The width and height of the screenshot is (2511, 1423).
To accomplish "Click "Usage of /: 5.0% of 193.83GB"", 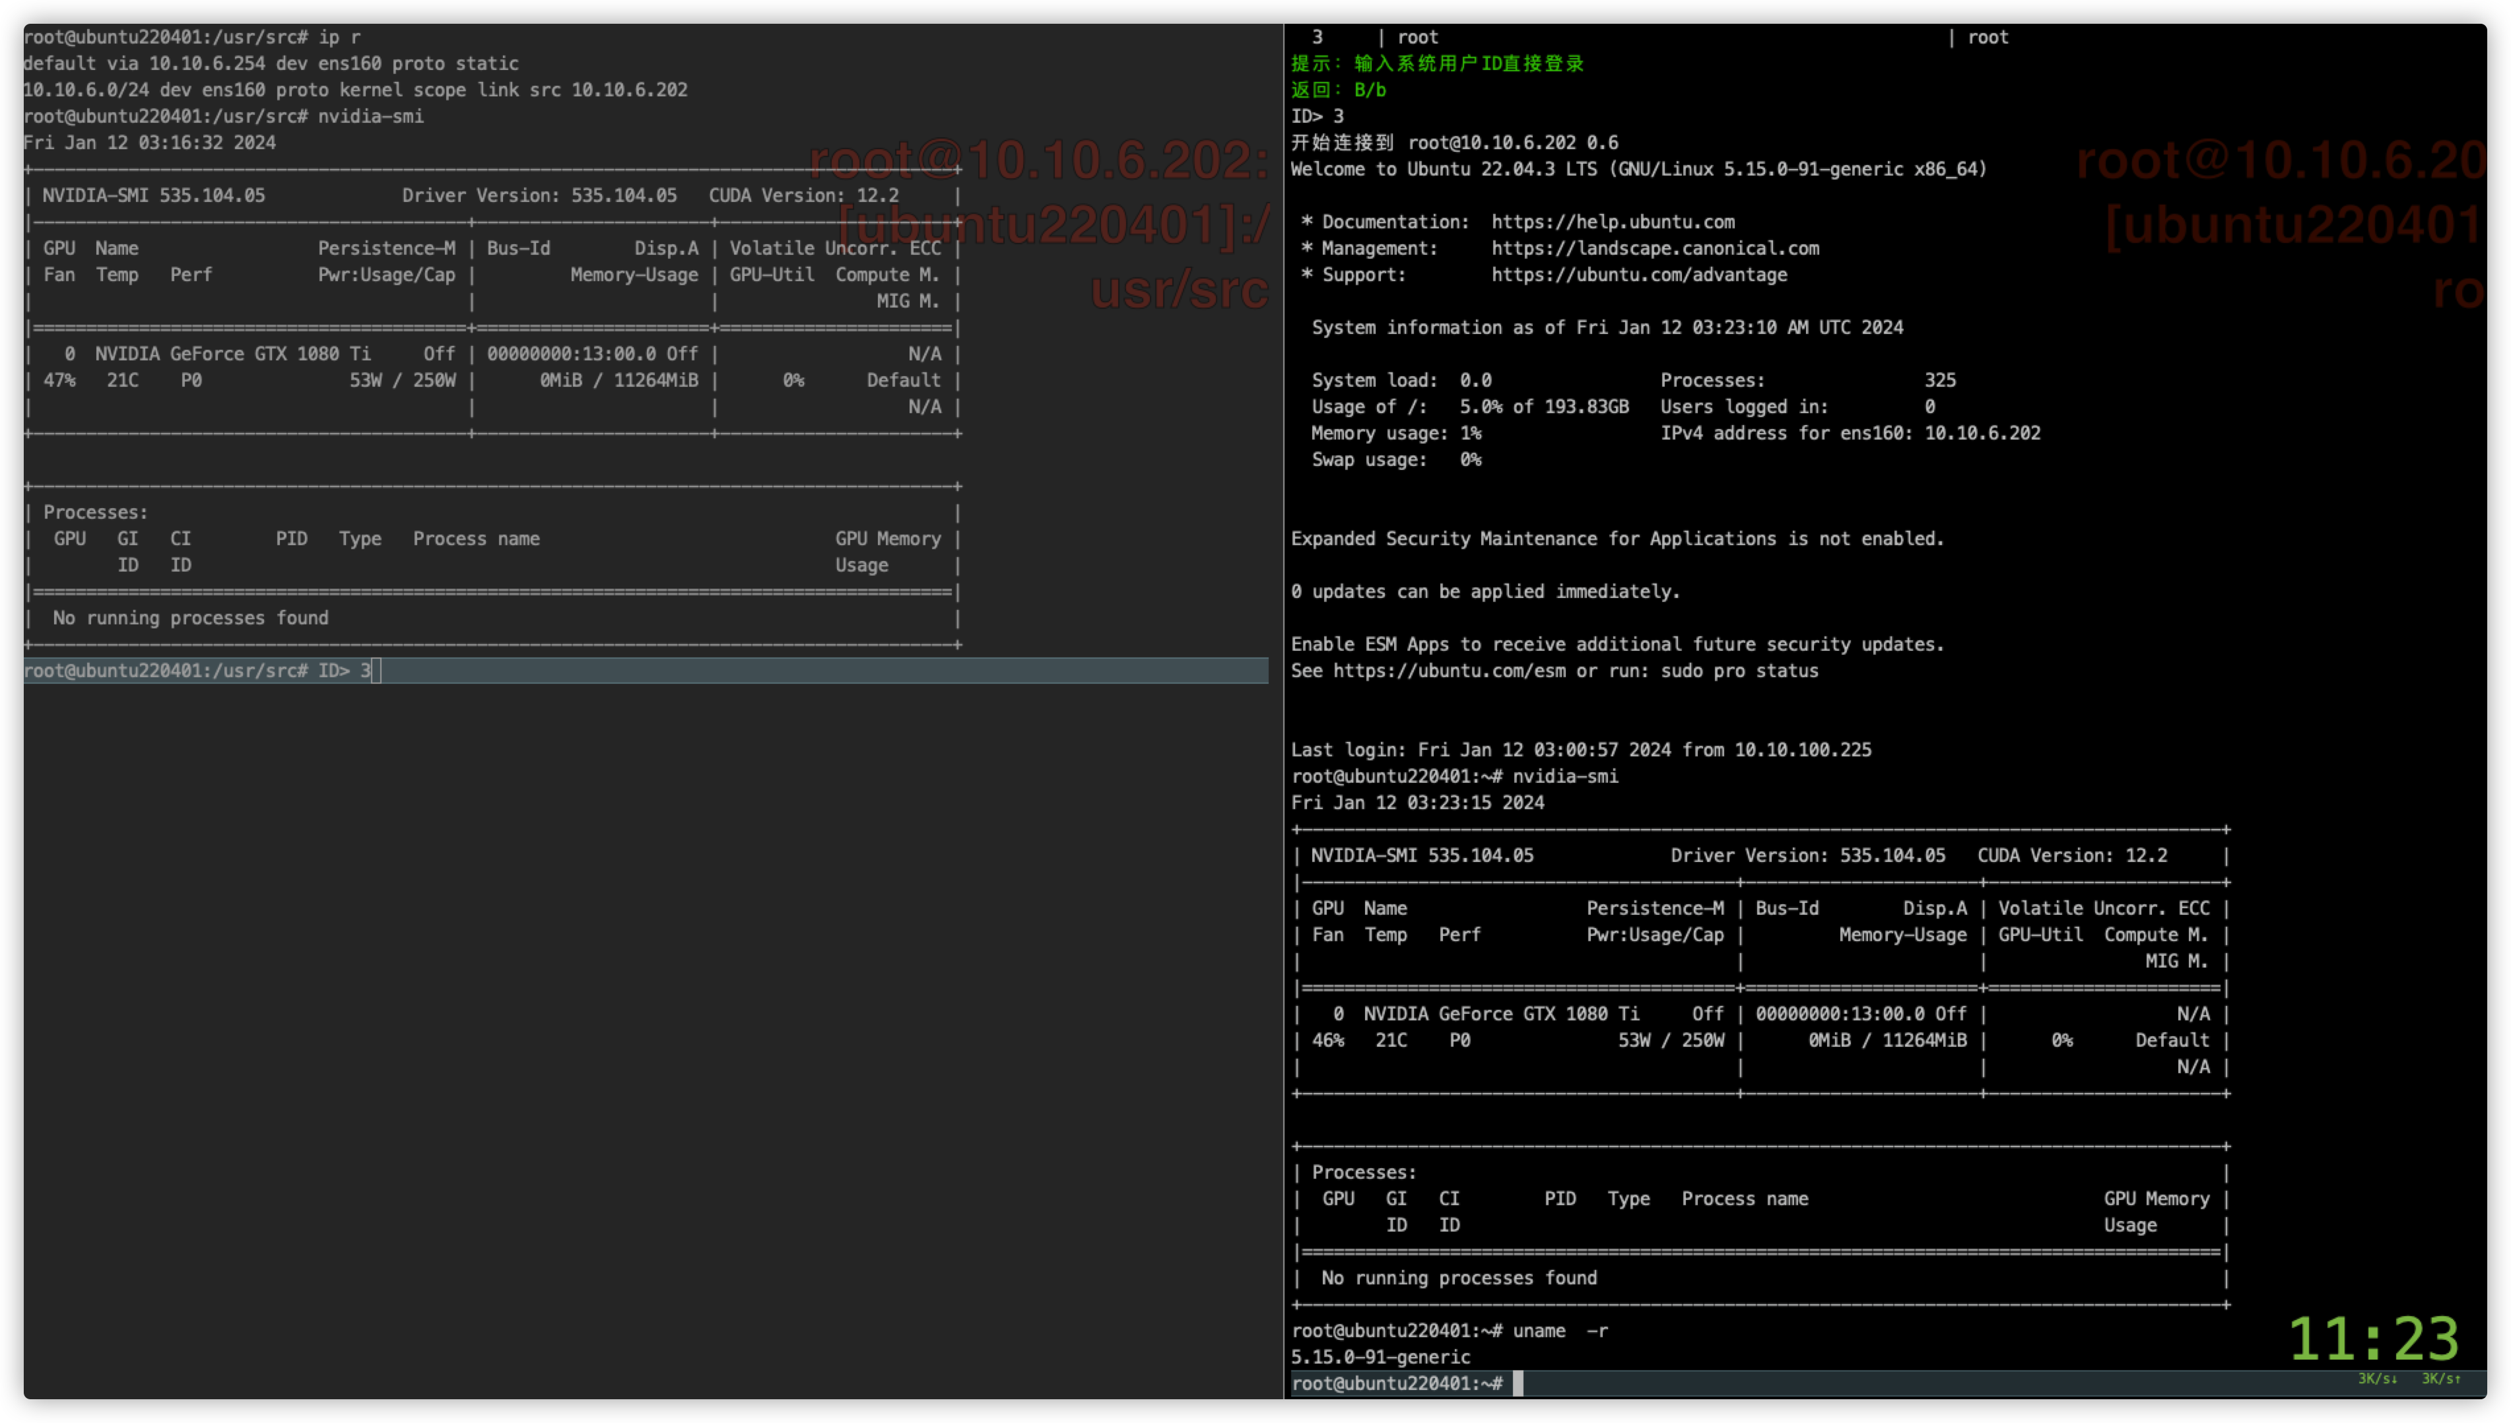I will tap(1470, 407).
